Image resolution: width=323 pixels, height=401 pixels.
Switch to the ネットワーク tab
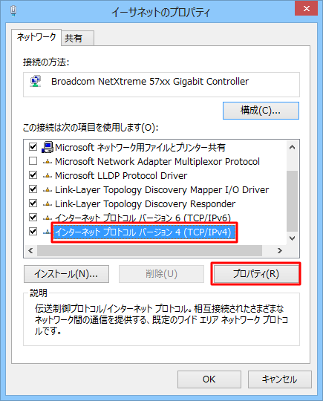(x=36, y=37)
